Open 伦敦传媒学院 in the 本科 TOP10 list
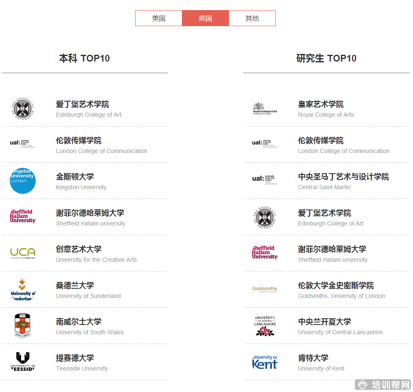413x392 pixels. (79, 140)
